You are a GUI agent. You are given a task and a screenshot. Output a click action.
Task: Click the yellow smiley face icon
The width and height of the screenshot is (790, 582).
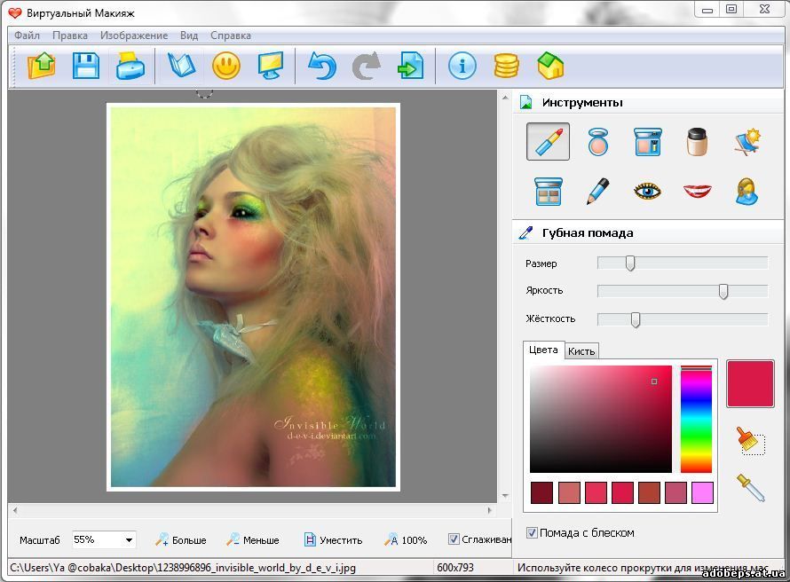pos(226,66)
